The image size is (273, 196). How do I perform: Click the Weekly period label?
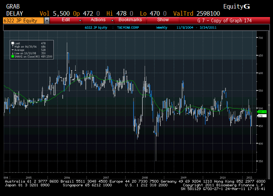(162, 28)
